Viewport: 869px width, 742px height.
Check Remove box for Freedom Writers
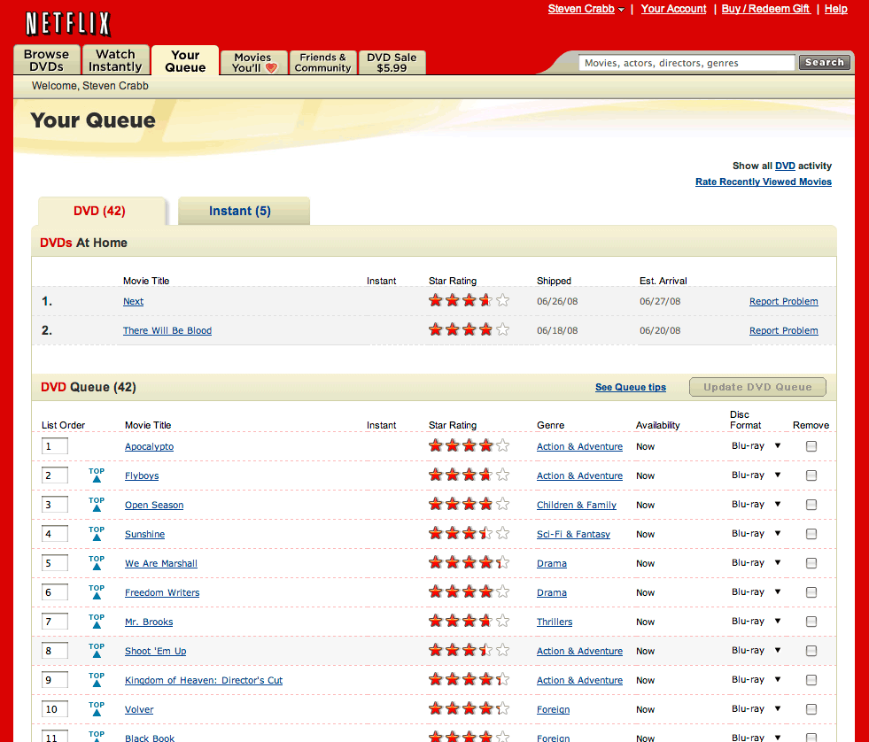[x=811, y=592]
